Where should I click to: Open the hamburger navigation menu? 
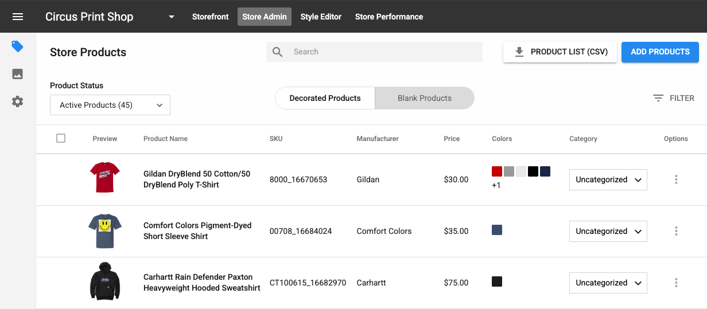tap(18, 17)
